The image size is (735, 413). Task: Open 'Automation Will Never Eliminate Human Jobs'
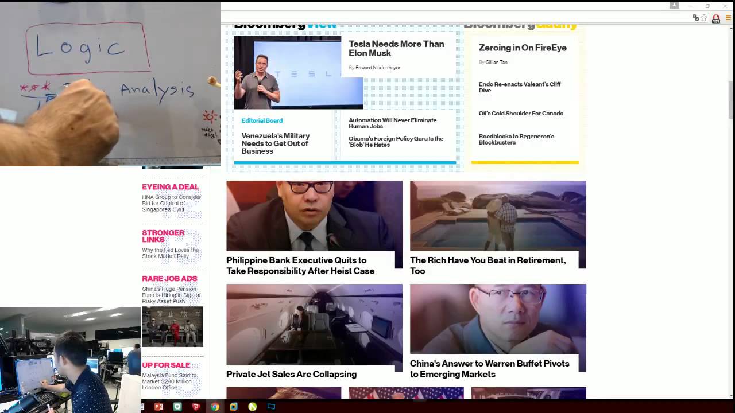click(392, 123)
